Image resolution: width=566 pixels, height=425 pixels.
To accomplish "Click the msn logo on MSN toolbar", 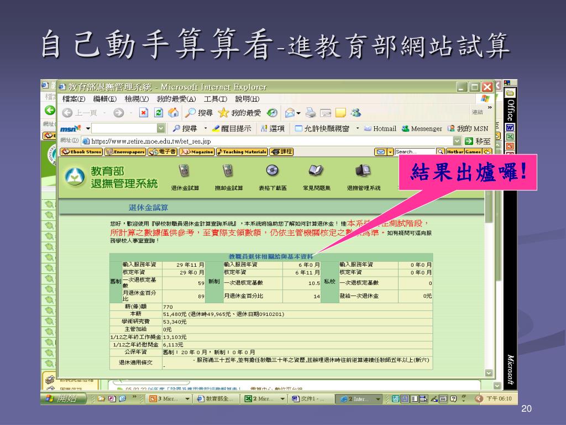I will point(70,128).
